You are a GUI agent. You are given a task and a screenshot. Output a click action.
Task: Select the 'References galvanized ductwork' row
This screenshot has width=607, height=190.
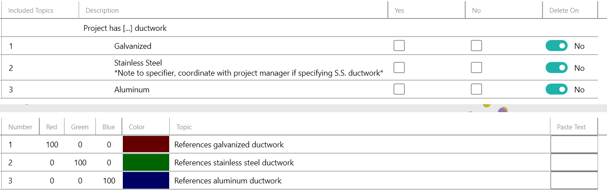(229, 144)
